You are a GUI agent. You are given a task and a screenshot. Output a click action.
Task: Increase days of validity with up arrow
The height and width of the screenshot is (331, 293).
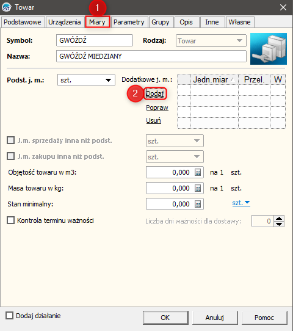coord(279,218)
